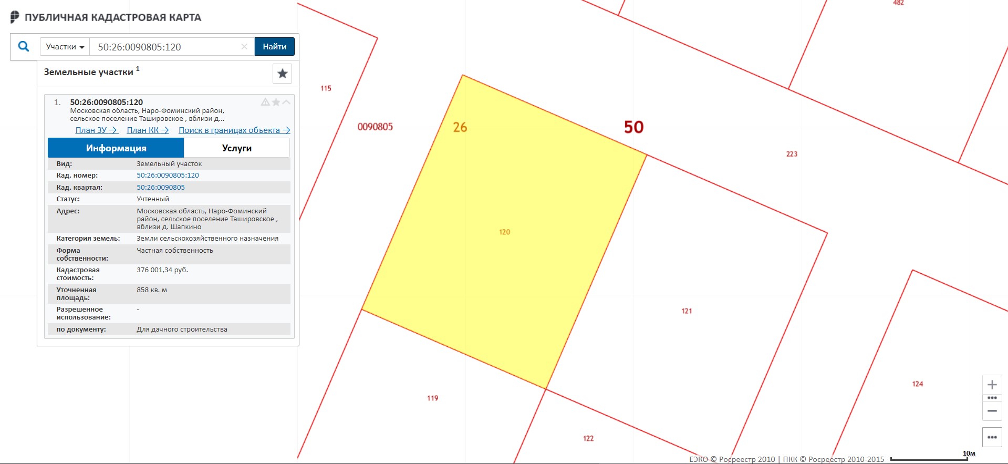Click the Поиск в границах объекта link
This screenshot has height=464, width=1008.
(x=234, y=130)
